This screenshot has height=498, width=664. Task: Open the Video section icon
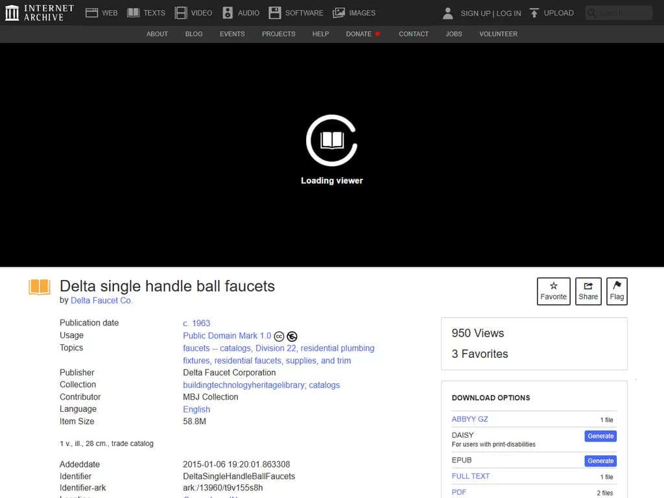pyautogui.click(x=181, y=13)
